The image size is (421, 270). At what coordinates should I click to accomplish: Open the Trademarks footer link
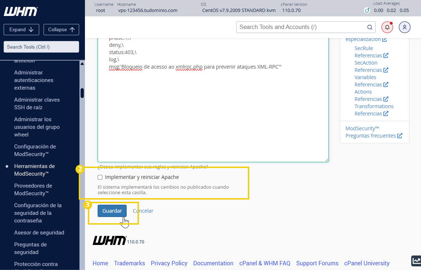click(x=130, y=263)
